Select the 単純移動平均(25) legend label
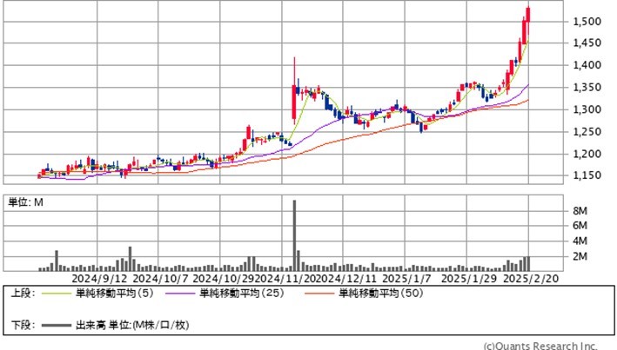The width and height of the screenshot is (617, 350). (x=241, y=294)
